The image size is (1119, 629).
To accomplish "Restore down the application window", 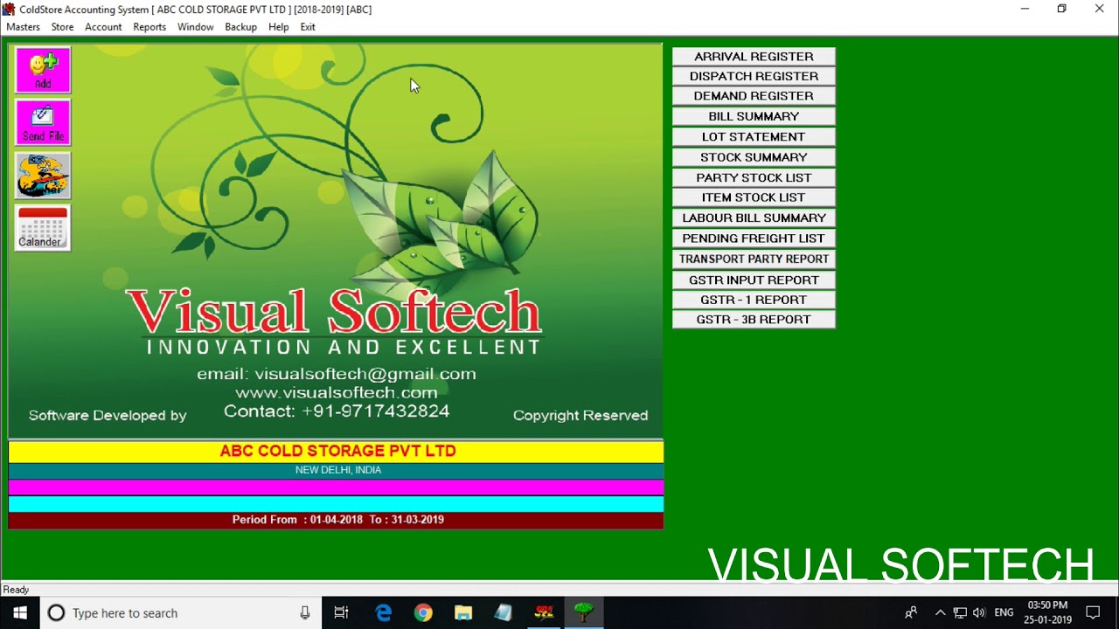I will (1061, 9).
